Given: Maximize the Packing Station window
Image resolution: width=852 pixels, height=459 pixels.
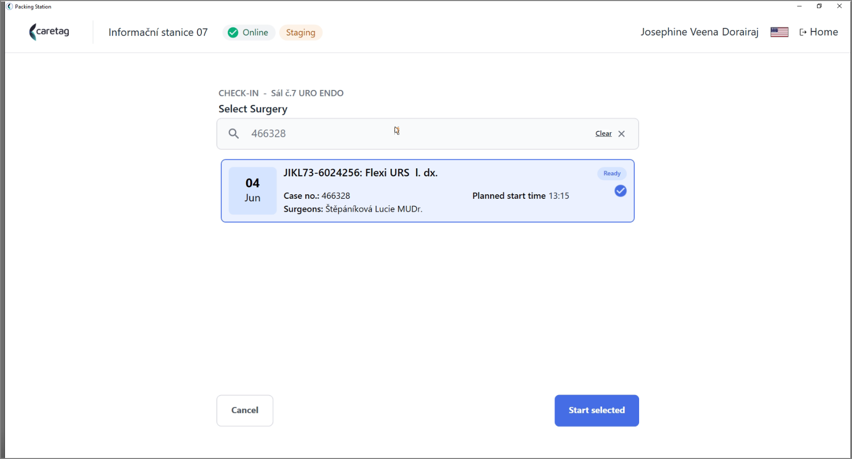Looking at the screenshot, I should 819,6.
